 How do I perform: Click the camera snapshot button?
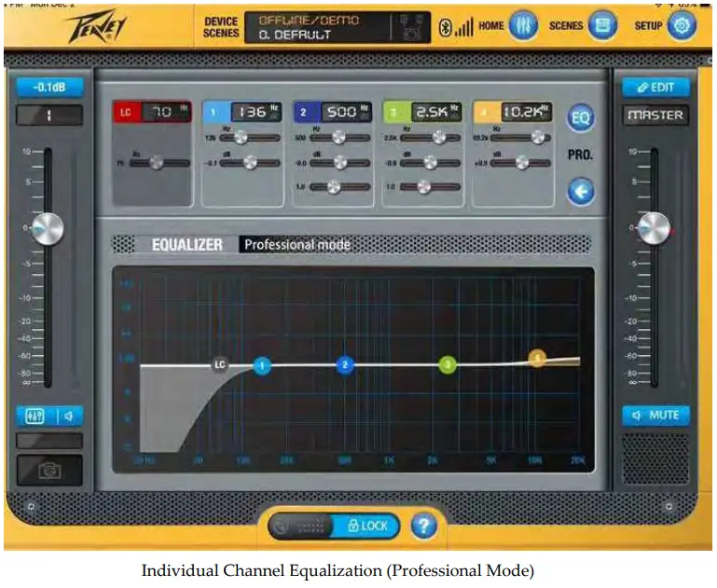pos(49,470)
